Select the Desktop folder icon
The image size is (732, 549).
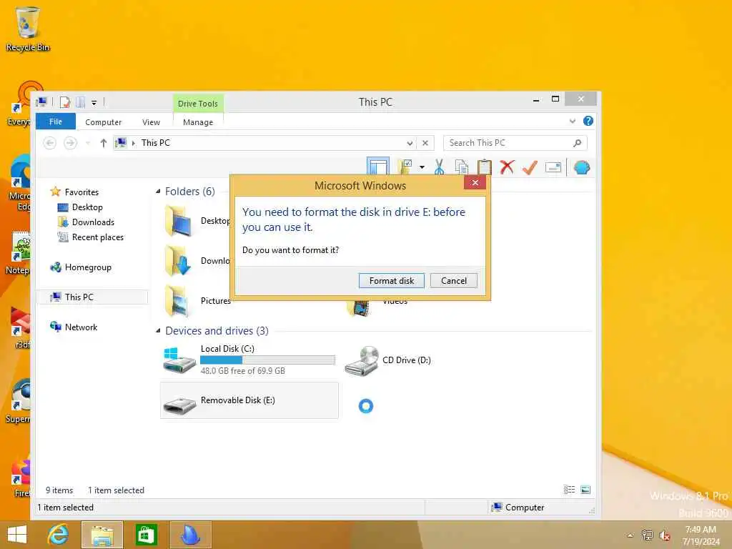click(177, 221)
